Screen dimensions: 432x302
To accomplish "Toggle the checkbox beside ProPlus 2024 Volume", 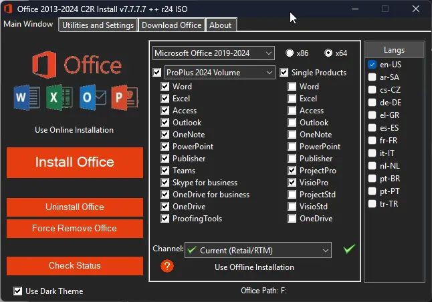I will 156,73.
